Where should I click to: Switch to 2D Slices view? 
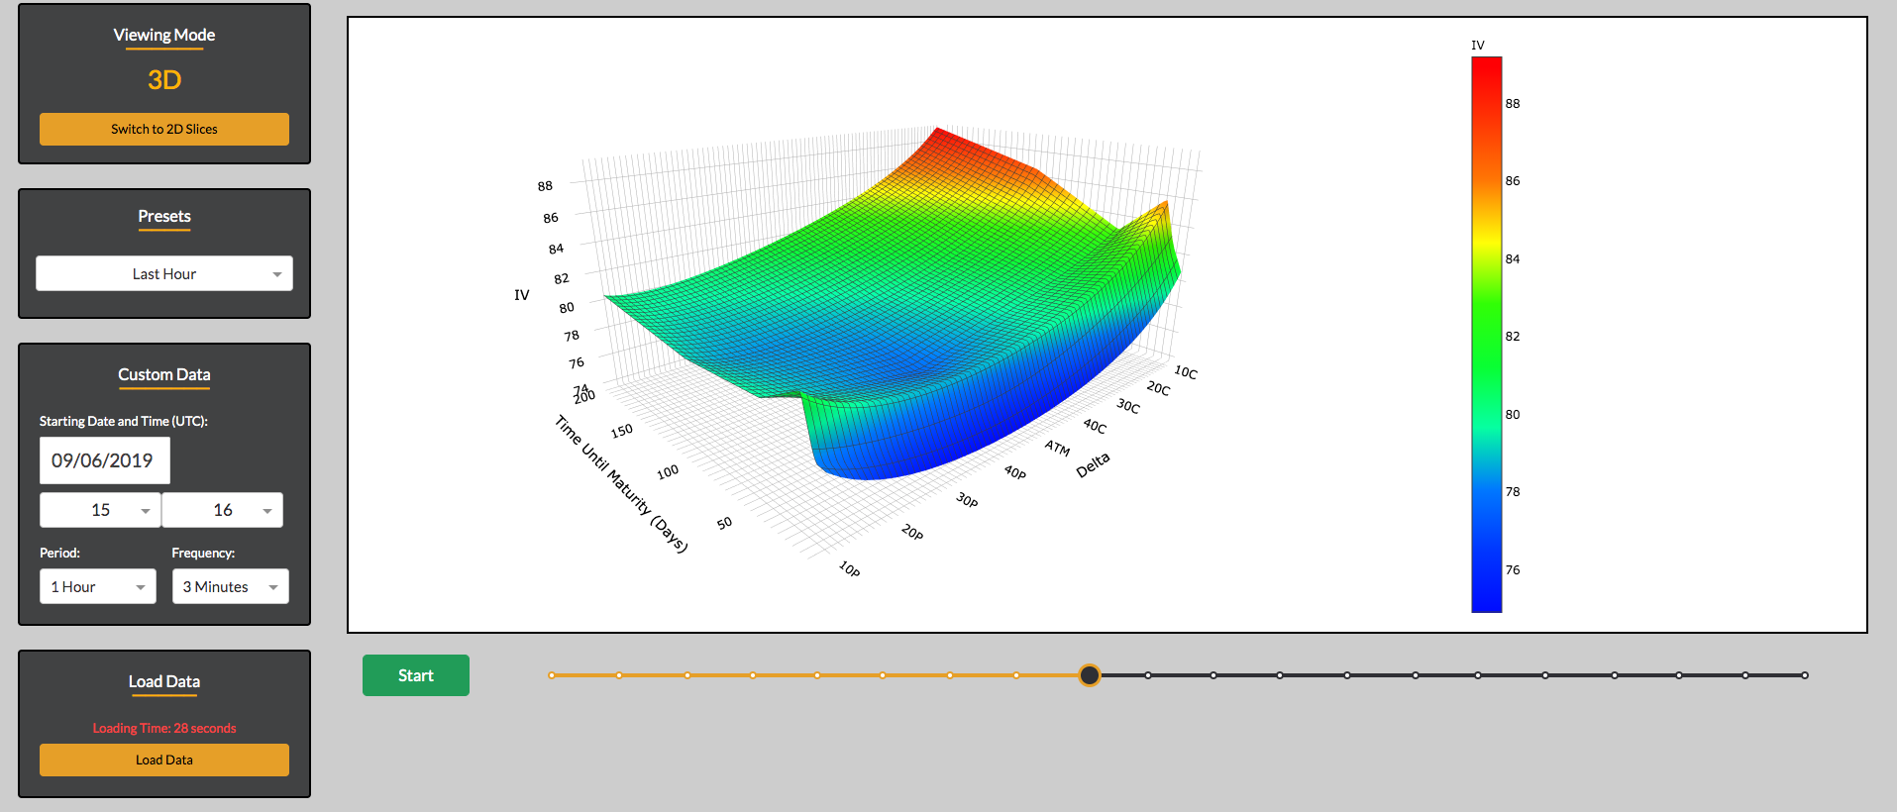coord(164,129)
